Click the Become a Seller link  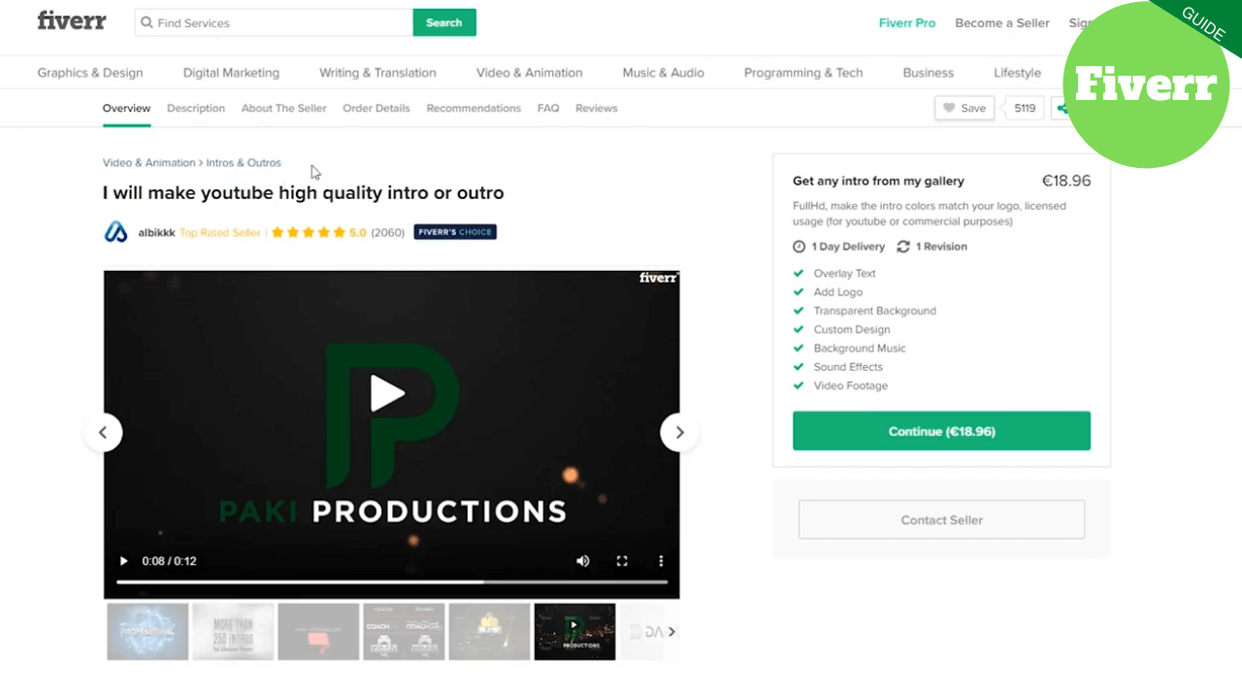(1002, 23)
